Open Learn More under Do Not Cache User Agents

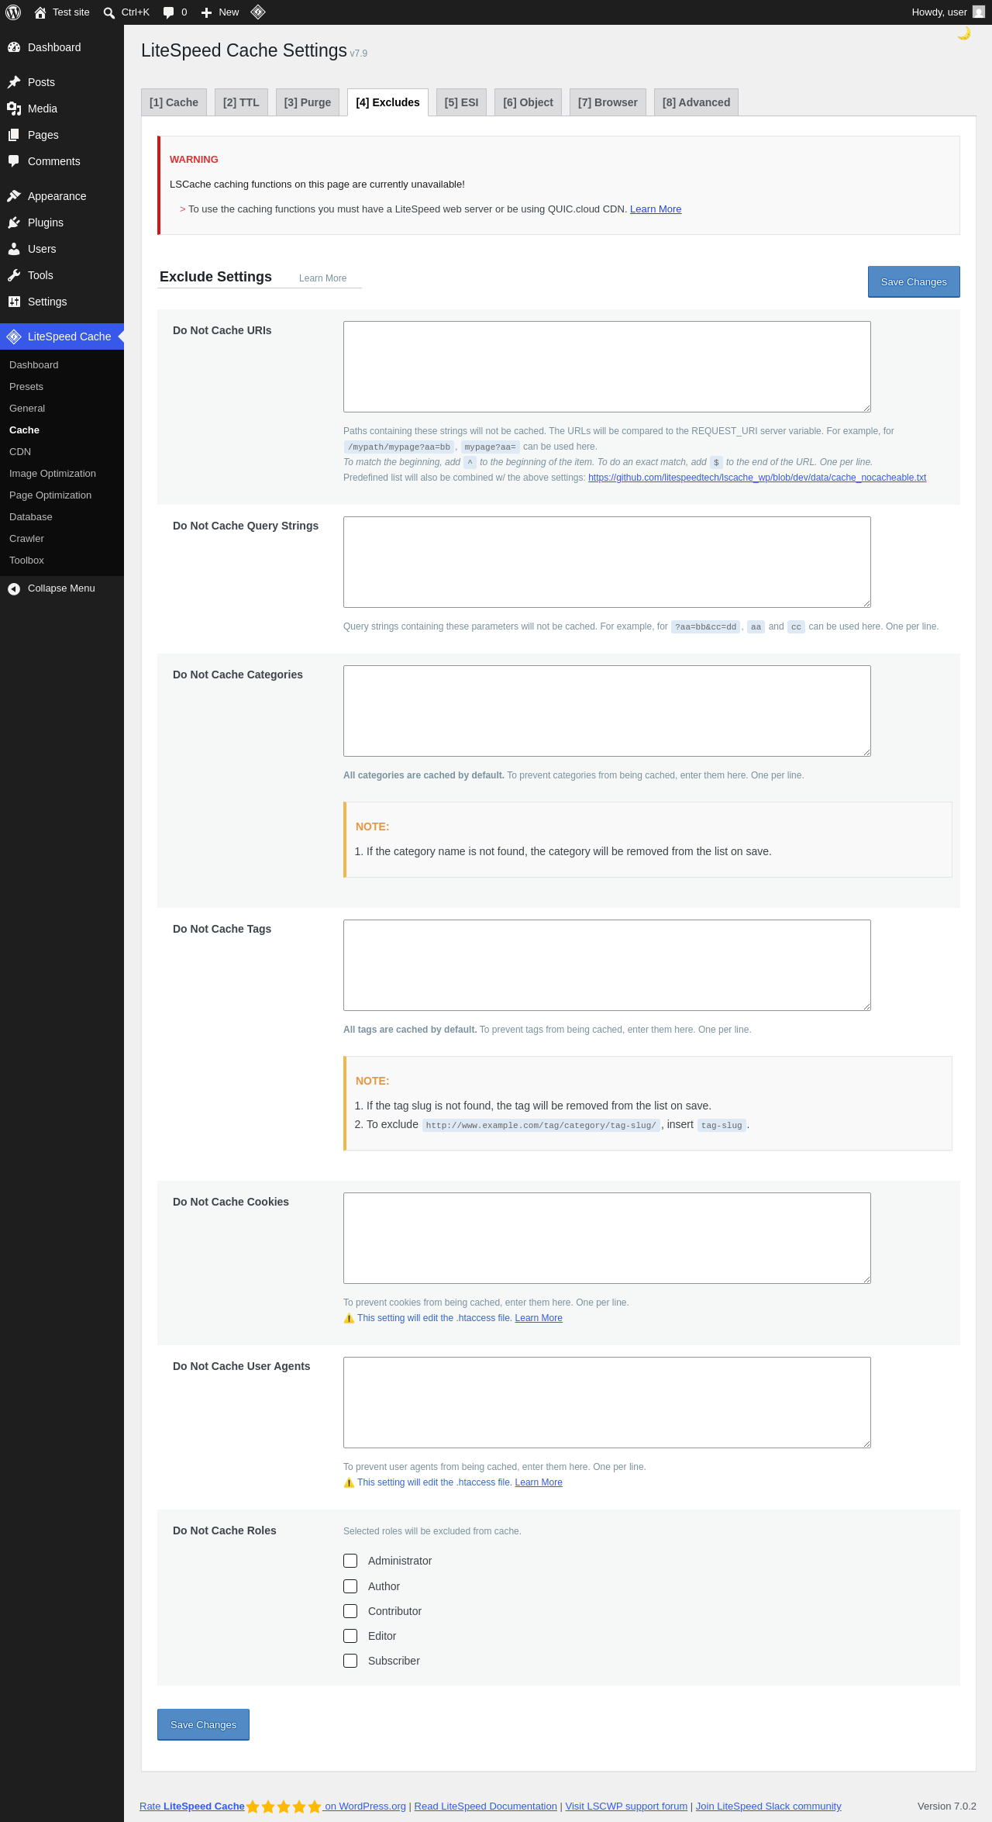(539, 1482)
